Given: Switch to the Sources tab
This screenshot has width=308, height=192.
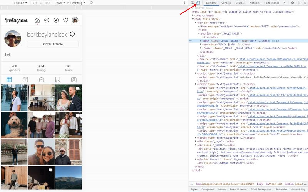Looking at the screenshot, I should pyautogui.click(x=240, y=3).
